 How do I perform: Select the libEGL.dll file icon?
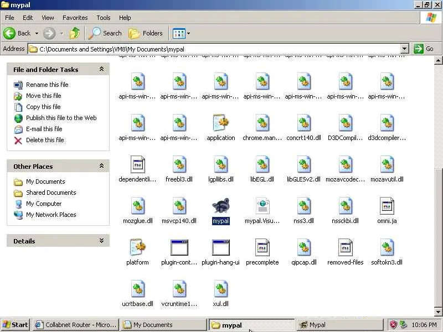(x=262, y=164)
